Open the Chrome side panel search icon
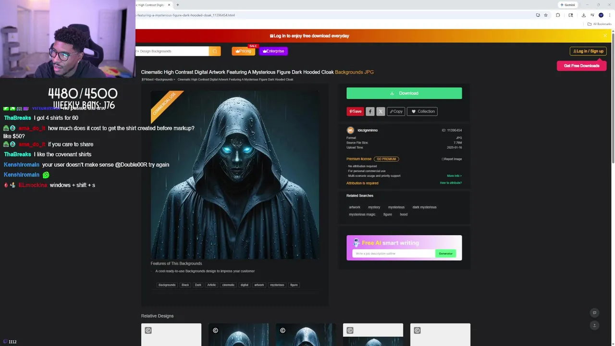 [x=570, y=15]
